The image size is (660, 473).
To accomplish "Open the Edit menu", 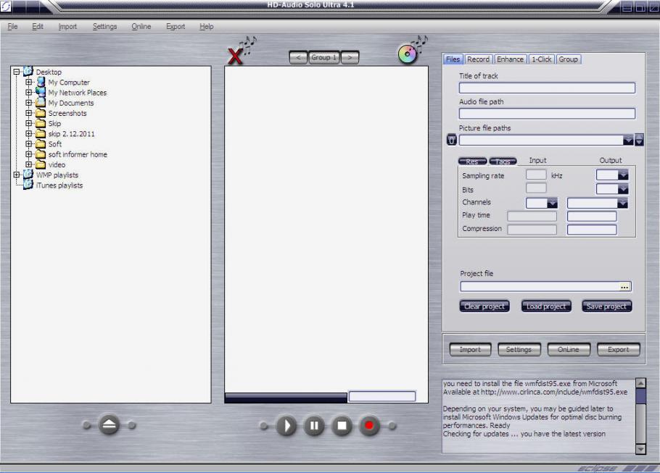I will (x=38, y=27).
